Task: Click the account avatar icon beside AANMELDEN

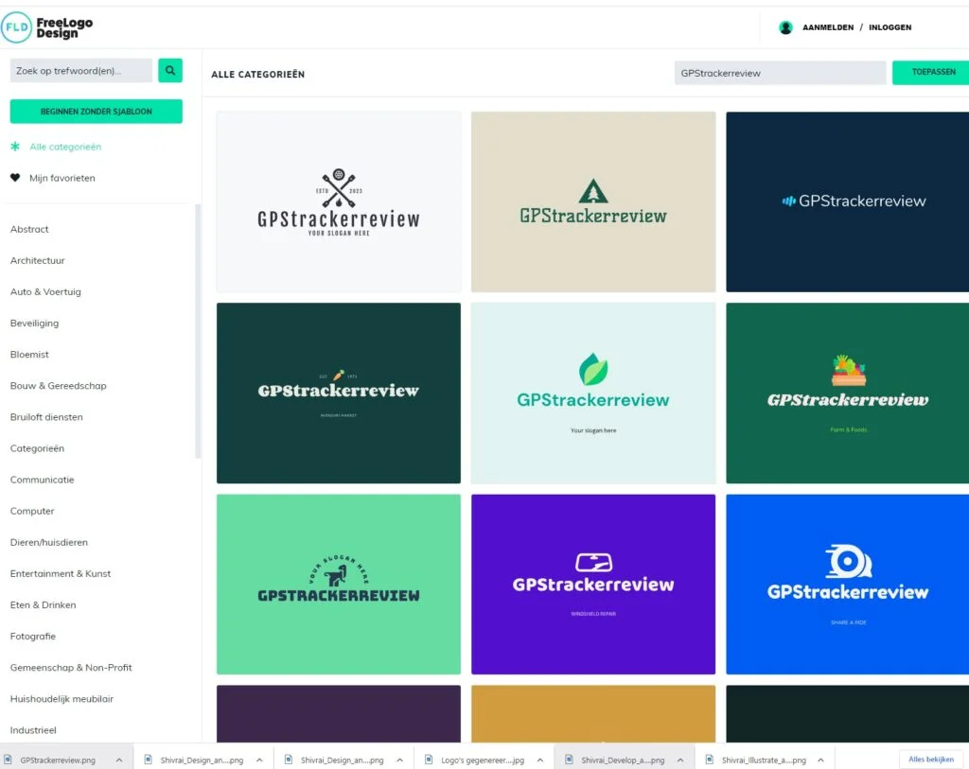Action: [786, 27]
